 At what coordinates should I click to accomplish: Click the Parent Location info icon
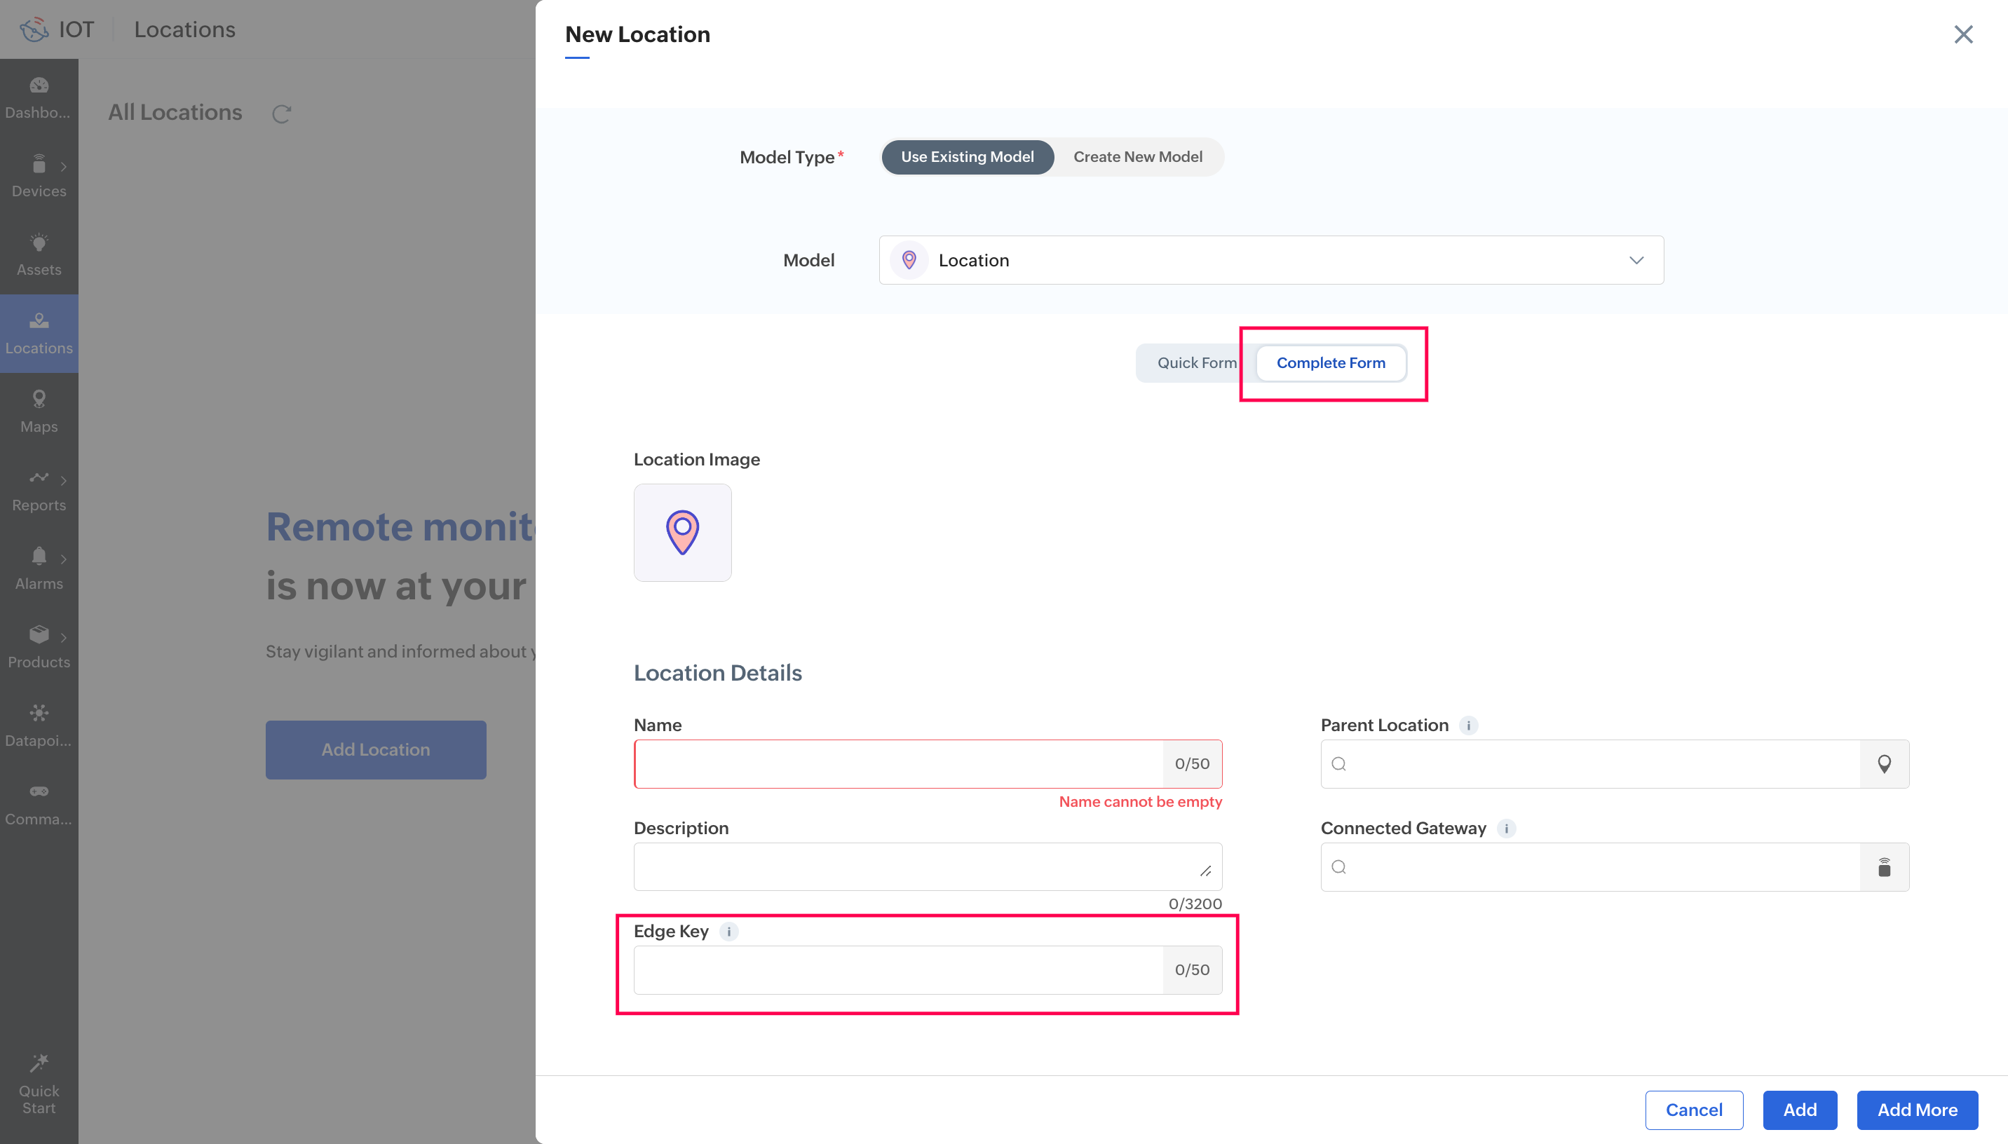tap(1467, 726)
